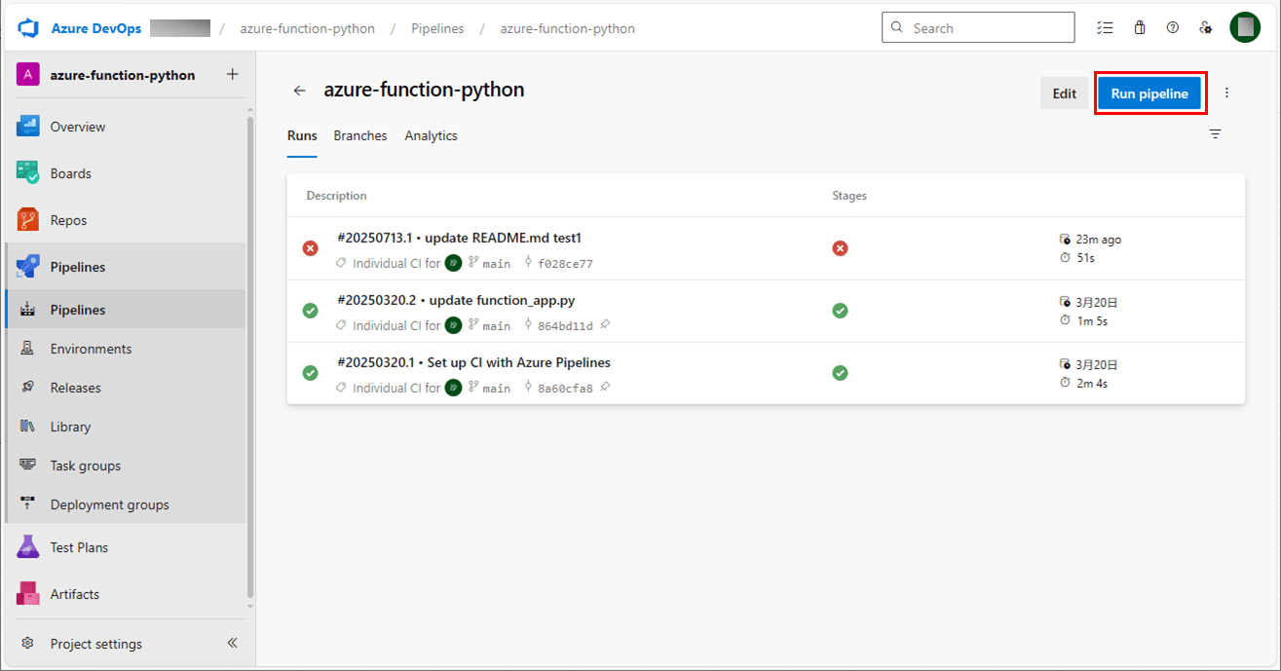The height and width of the screenshot is (671, 1281).
Task: Click the success status icon of run #20250320.1
Action: [x=311, y=373]
